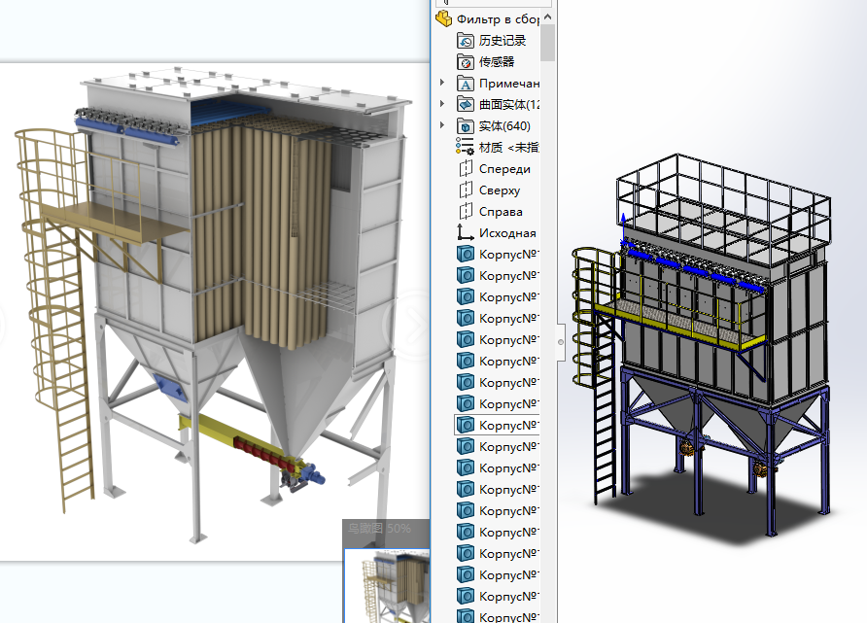Click the feature tree scrollbar thumb

(548, 43)
